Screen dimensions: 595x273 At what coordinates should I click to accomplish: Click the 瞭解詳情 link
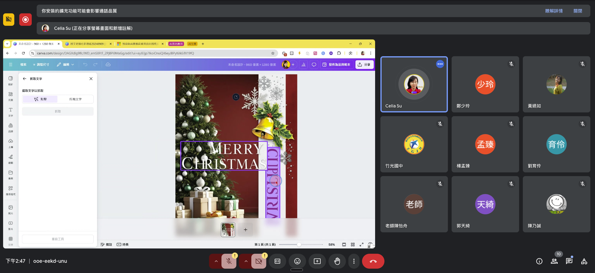click(554, 11)
